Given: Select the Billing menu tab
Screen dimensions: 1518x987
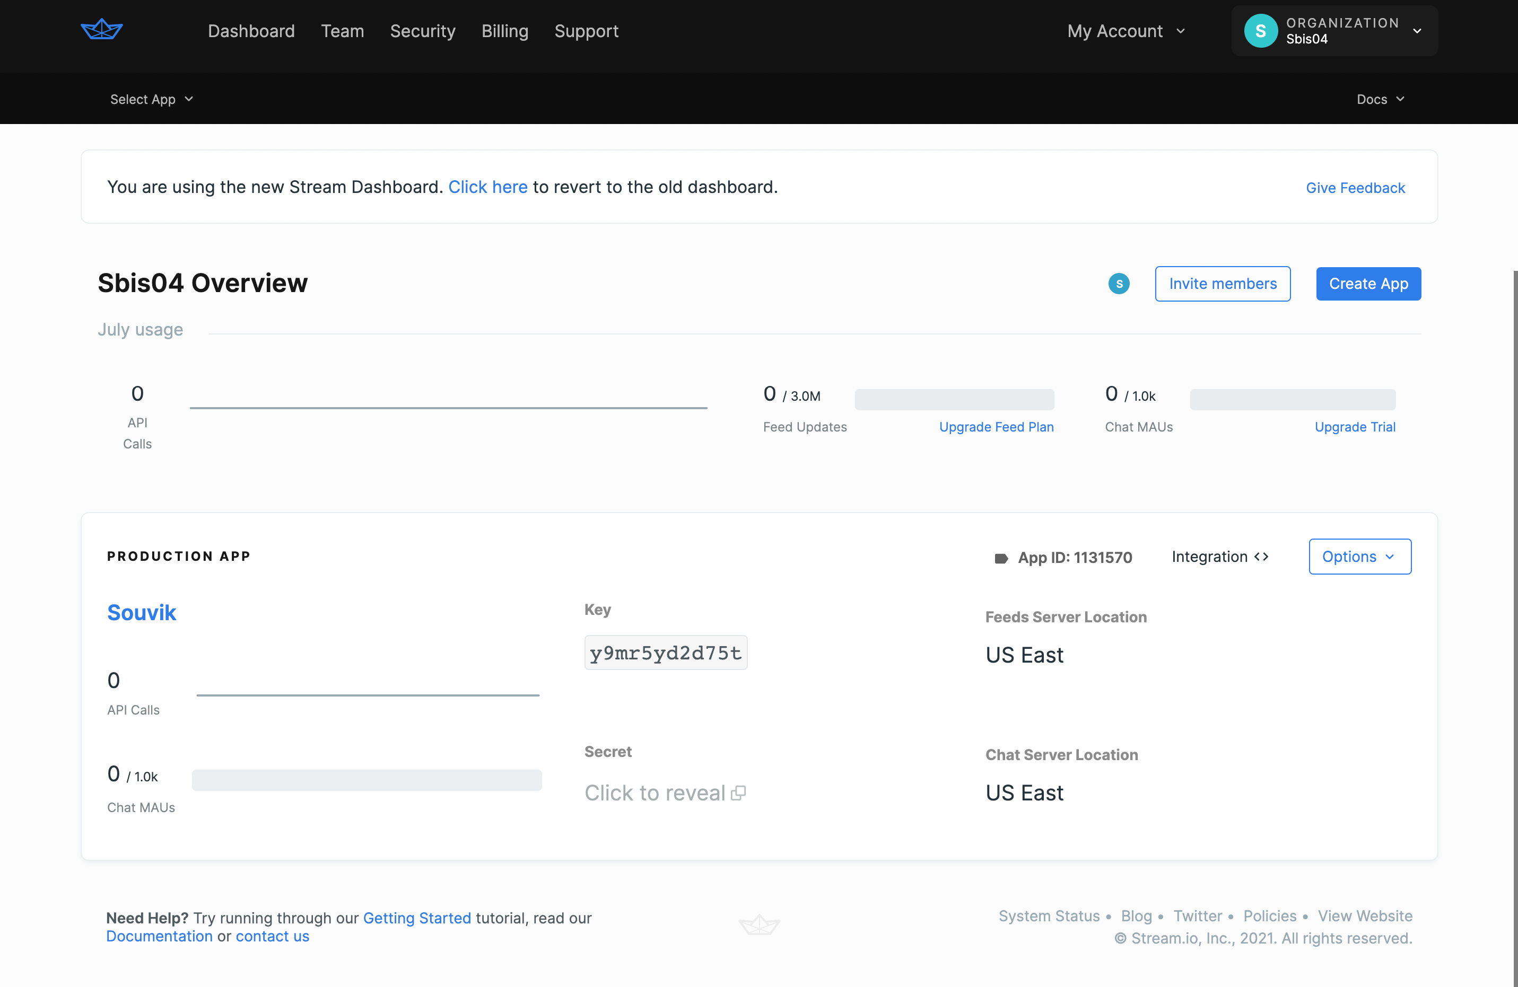Looking at the screenshot, I should (504, 31).
